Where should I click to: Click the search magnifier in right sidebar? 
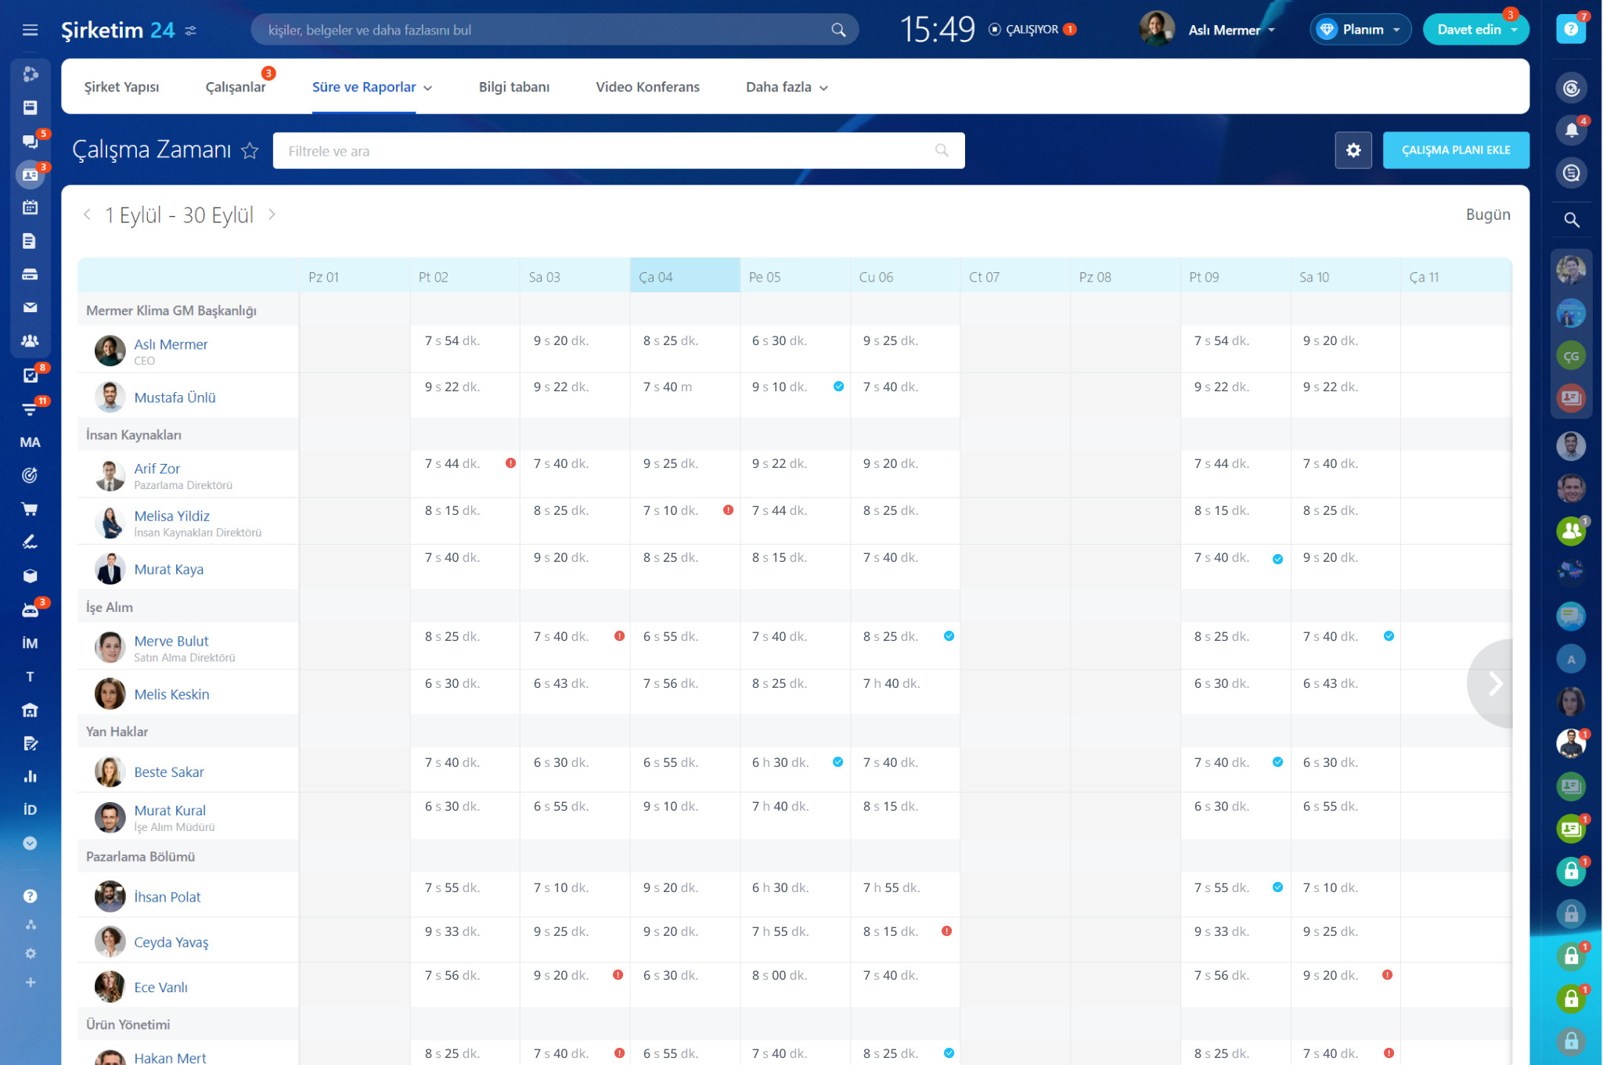click(1571, 220)
